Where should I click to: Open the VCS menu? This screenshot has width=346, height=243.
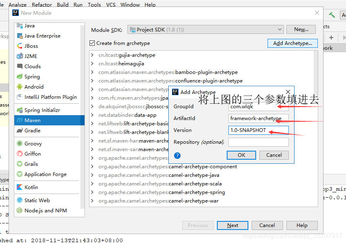tap(111, 4)
